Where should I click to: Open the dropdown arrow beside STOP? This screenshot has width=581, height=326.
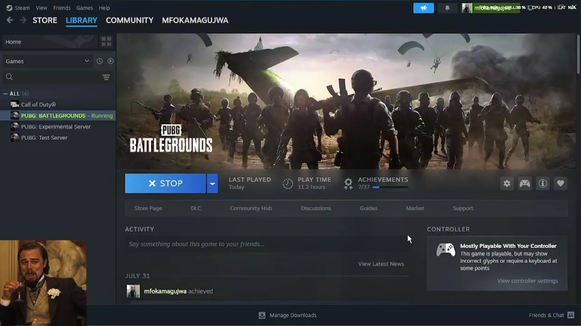[212, 183]
